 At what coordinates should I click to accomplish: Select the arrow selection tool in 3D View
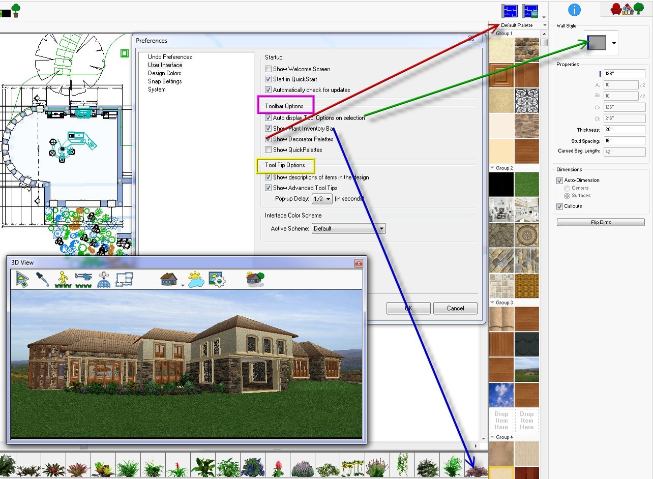point(22,279)
